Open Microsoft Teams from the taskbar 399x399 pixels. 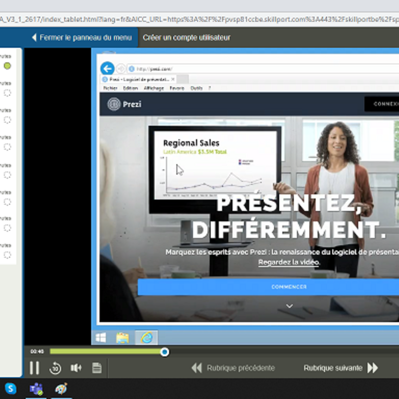click(x=36, y=389)
